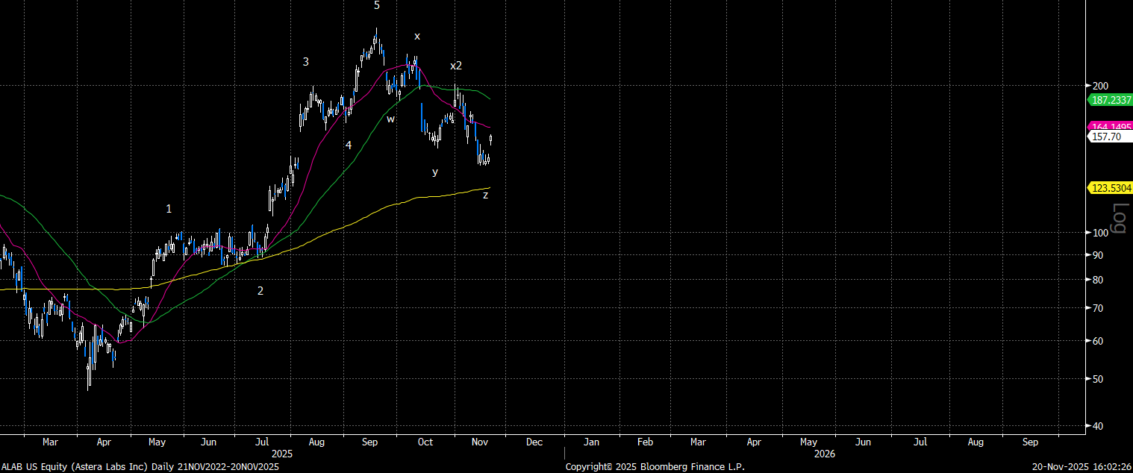1133x473 pixels.
Task: Click the 2026 year label on time axis
Action: coord(824,454)
